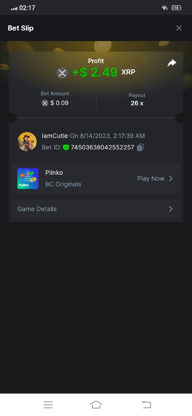Open the Plinko game thumbnail
The height and width of the screenshot is (416, 192).
(28, 179)
